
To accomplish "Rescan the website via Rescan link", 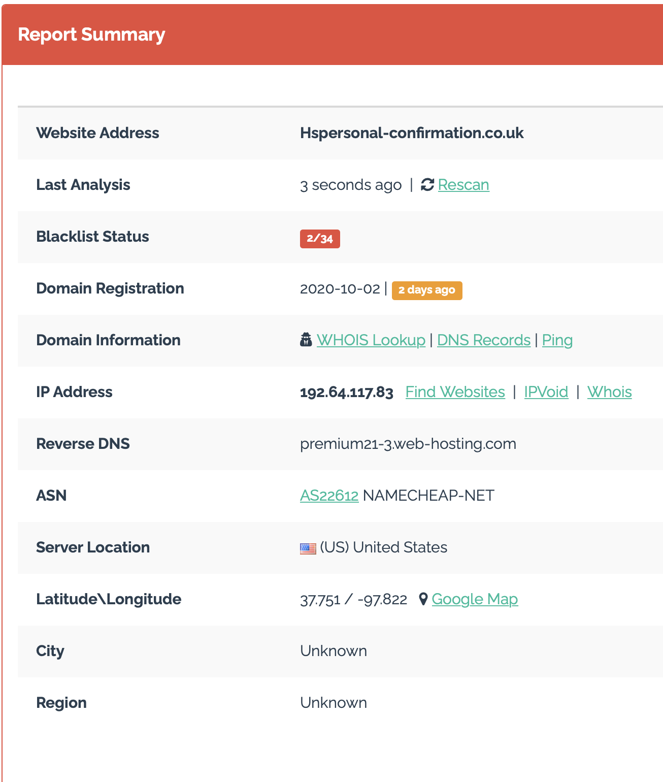I will click(x=463, y=185).
